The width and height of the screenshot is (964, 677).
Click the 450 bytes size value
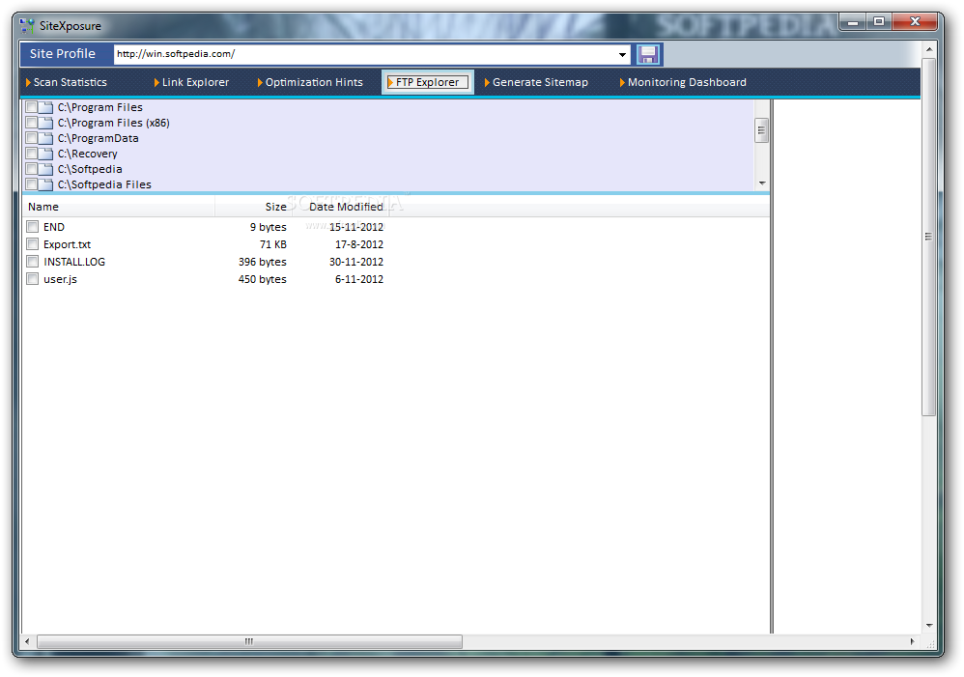click(x=263, y=278)
